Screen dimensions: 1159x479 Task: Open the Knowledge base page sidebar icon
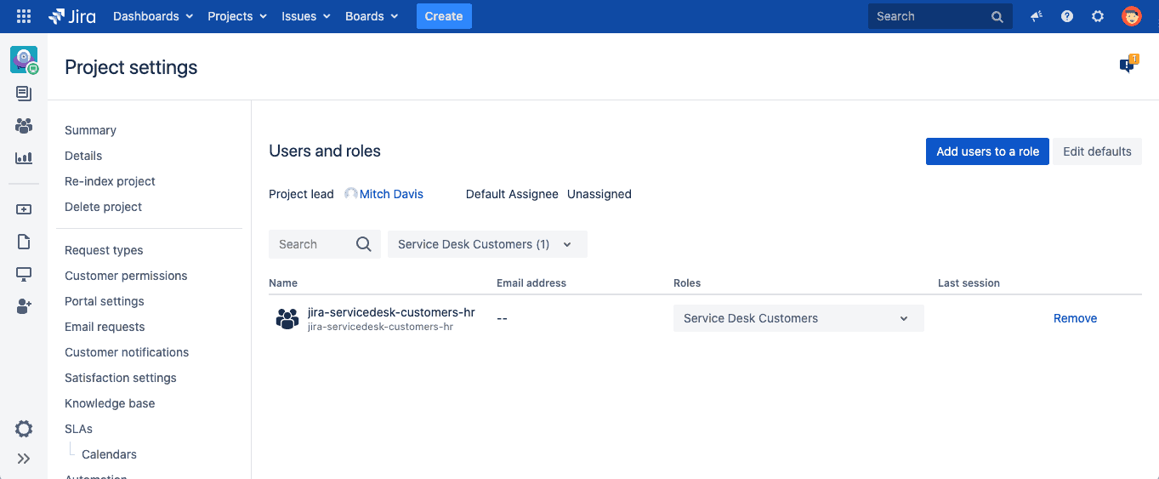[x=24, y=242]
